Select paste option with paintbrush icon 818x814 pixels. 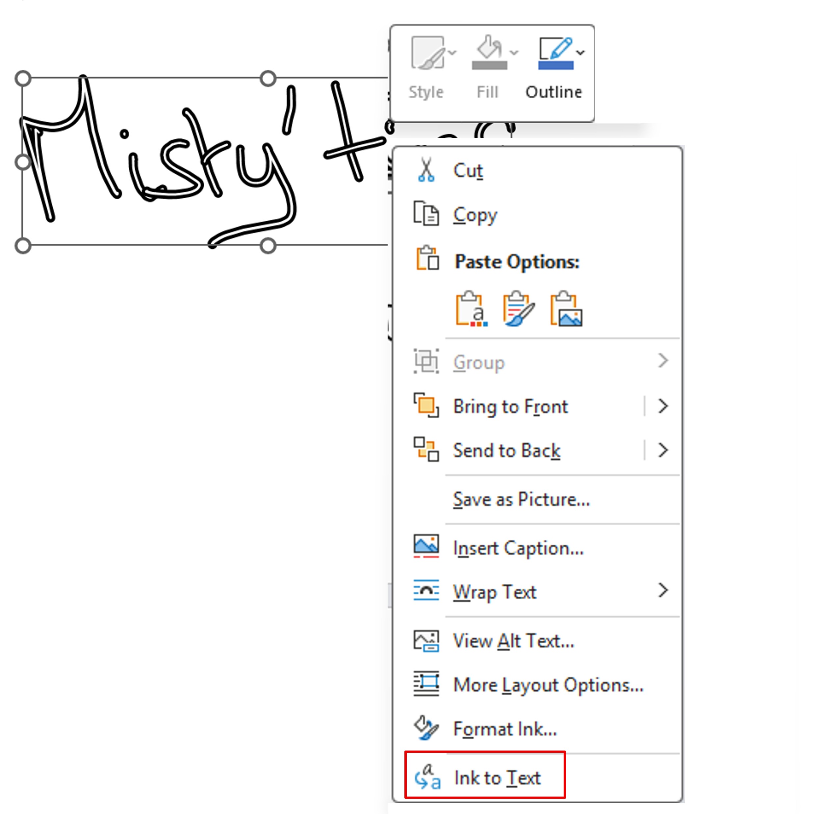point(519,308)
